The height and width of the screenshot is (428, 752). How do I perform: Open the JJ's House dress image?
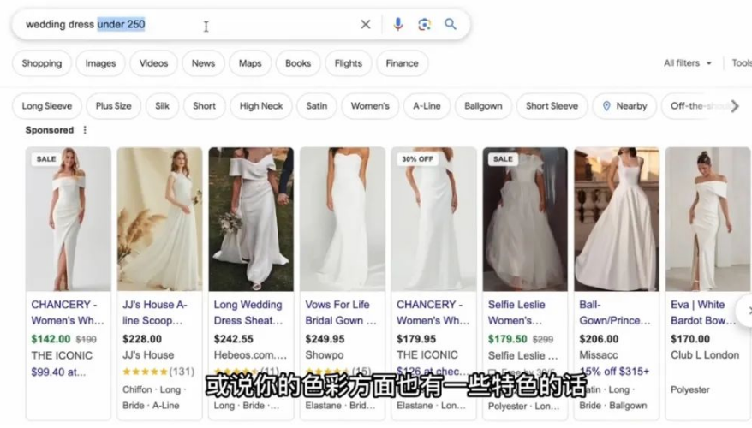click(159, 219)
